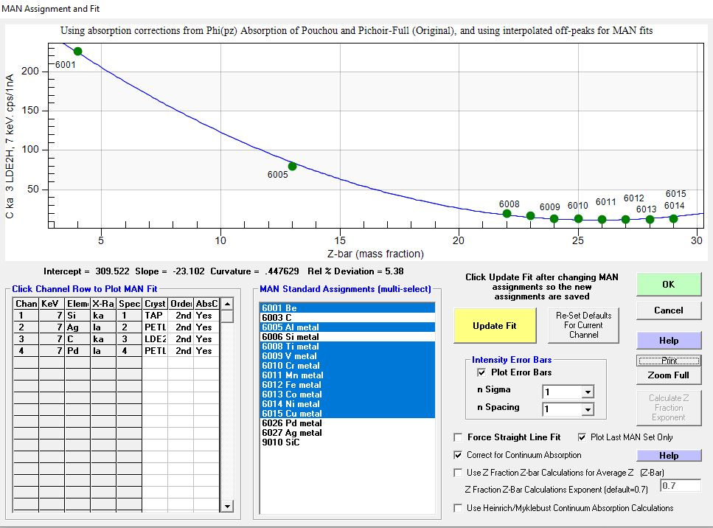Open the n Sigma dropdown
Screen dimensions: 713x528
click(x=587, y=392)
